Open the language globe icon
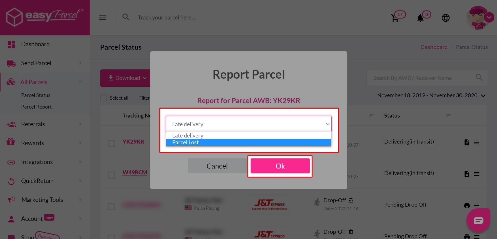The width and height of the screenshot is (497, 239). [x=445, y=18]
